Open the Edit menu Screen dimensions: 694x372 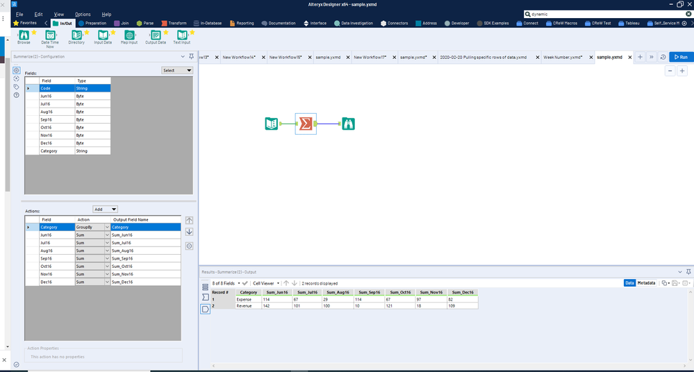(38, 14)
